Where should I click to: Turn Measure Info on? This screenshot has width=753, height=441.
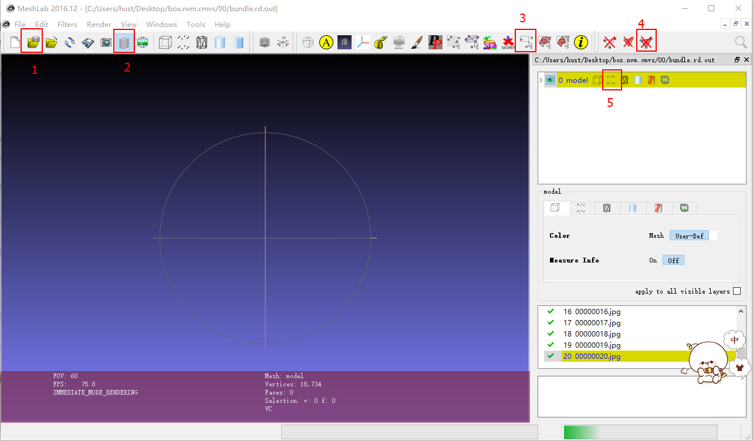(653, 260)
